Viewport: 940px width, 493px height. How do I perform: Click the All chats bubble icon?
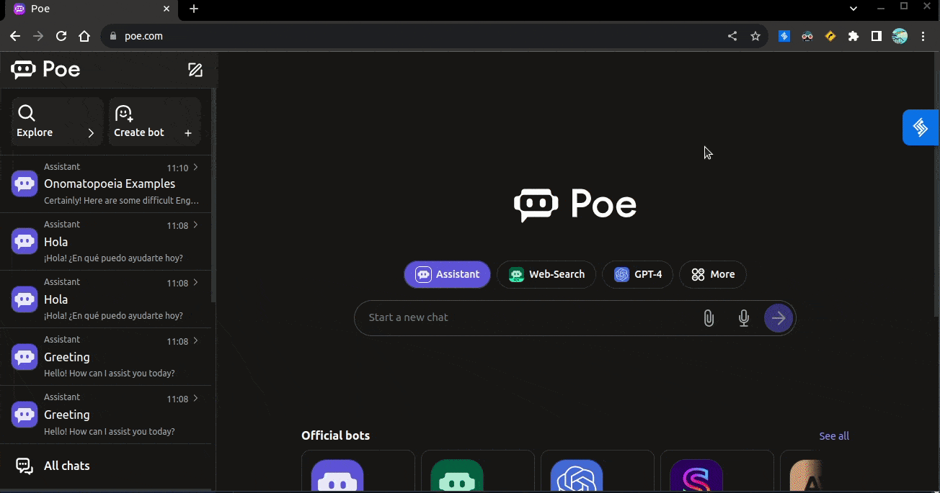pos(25,466)
